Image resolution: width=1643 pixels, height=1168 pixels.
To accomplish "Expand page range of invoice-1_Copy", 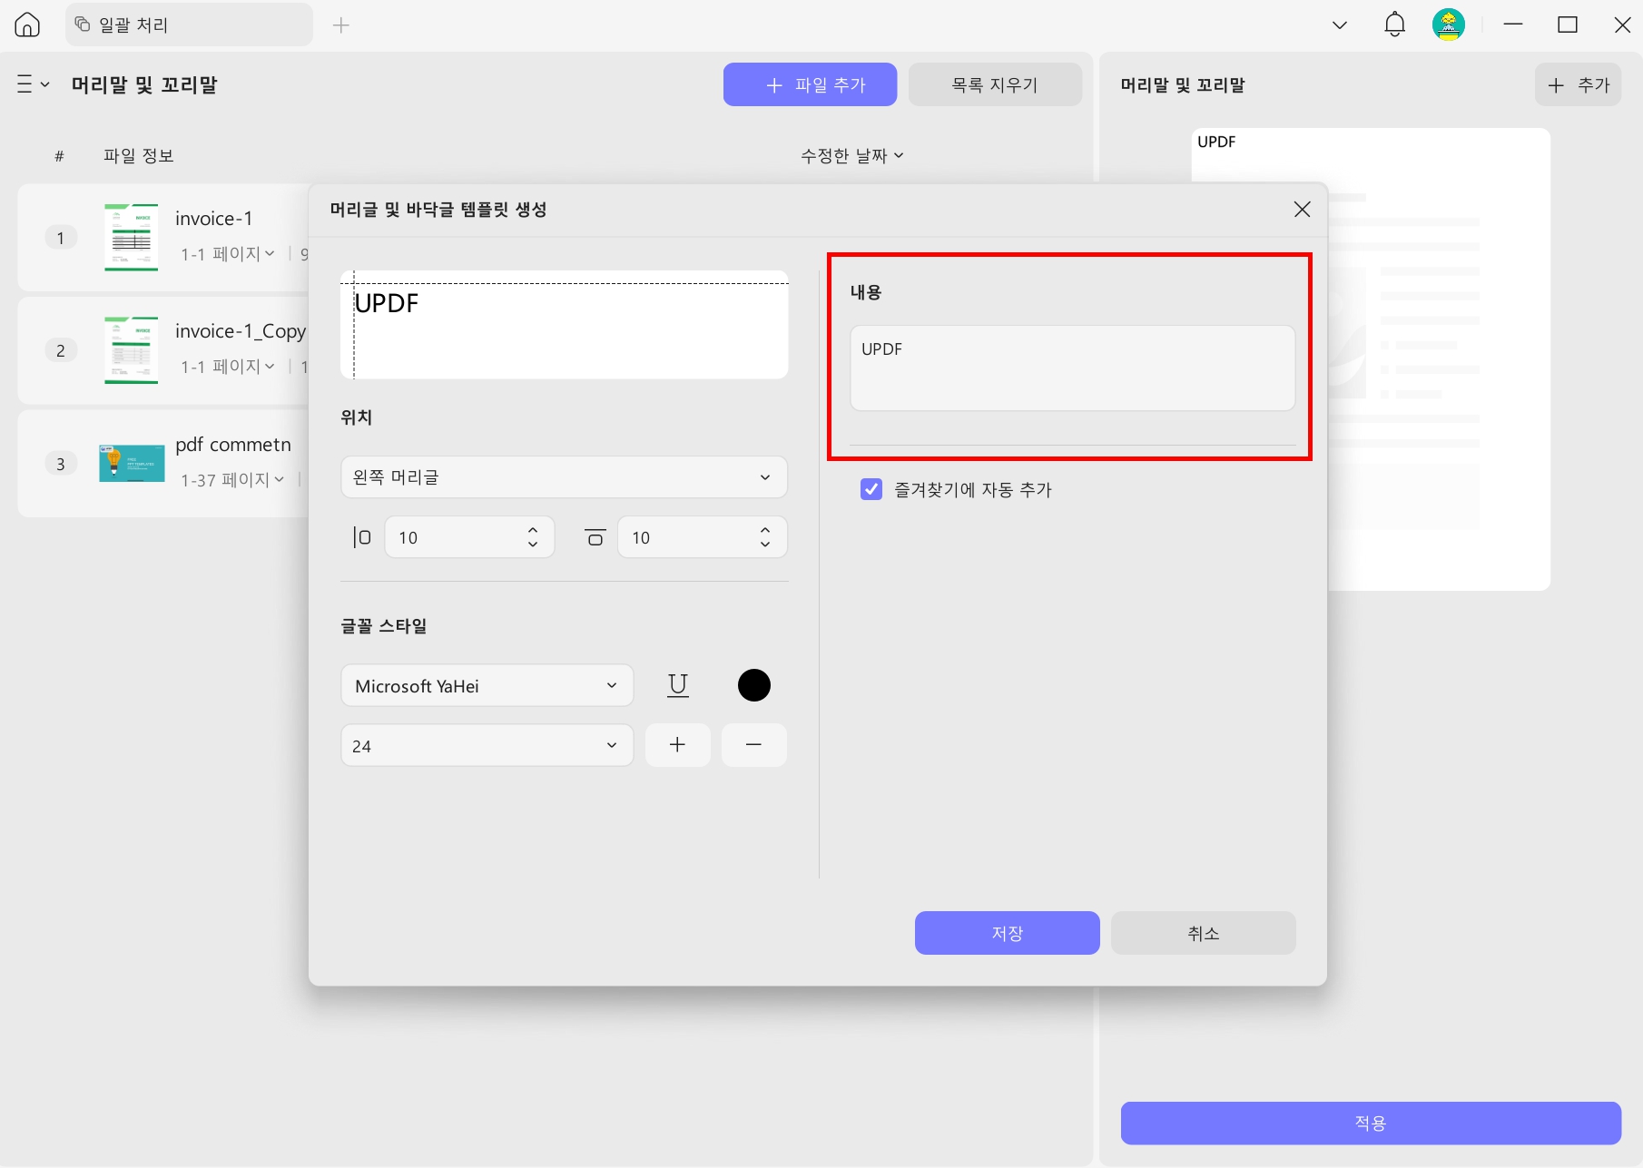I will pyautogui.click(x=228, y=367).
